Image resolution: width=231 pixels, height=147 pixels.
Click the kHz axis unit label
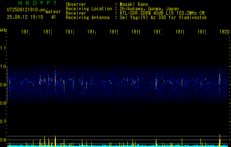pos(4,30)
